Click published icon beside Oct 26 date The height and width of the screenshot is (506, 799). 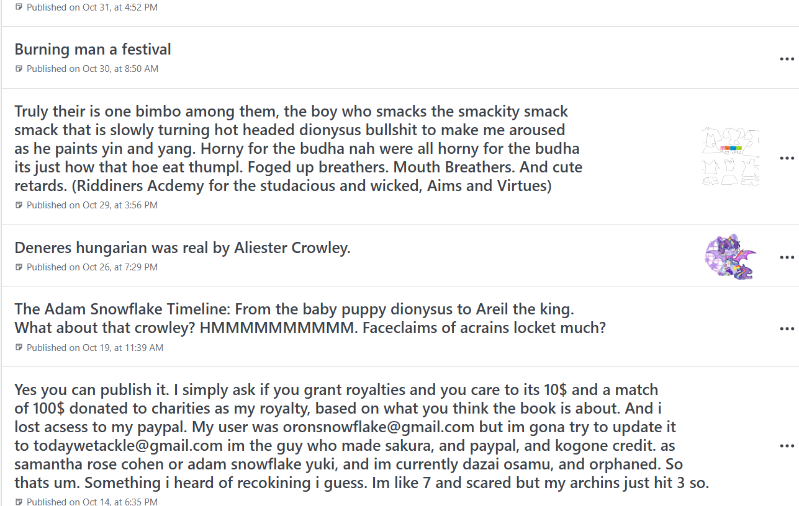[x=19, y=267]
